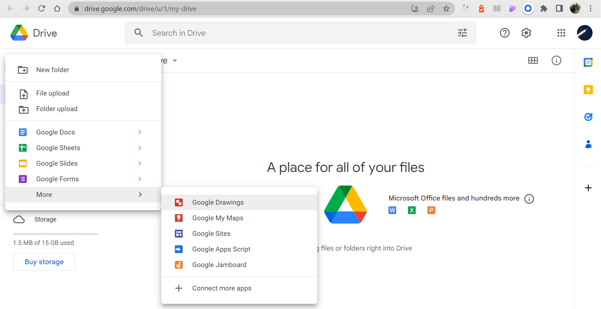The width and height of the screenshot is (601, 309).
Task: Open Google Tasks side panel
Action: tap(588, 117)
